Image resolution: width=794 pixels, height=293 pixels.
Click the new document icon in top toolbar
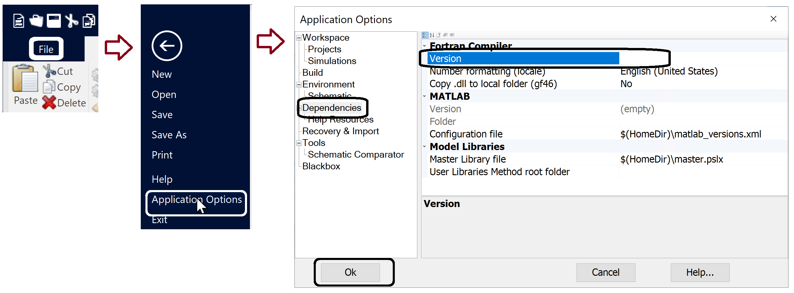[18, 21]
